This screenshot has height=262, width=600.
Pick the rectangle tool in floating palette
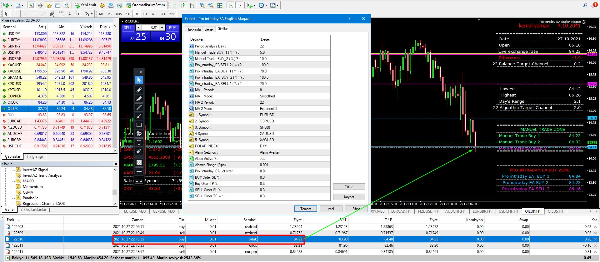(x=139, y=125)
